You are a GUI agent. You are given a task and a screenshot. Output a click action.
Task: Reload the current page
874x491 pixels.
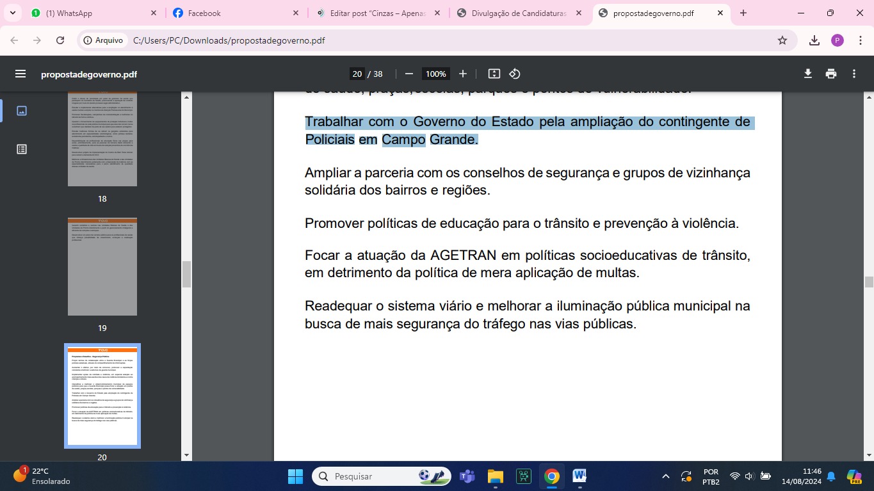(60, 40)
